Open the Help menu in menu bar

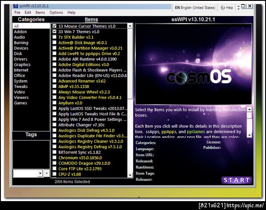coord(71,12)
